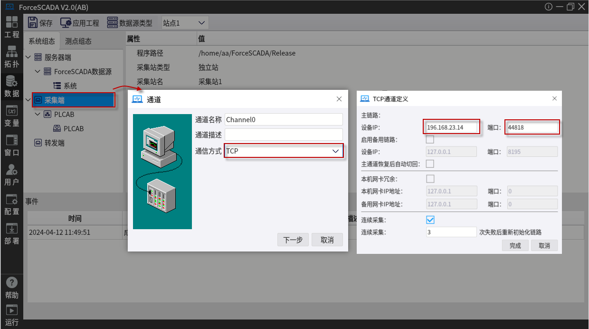
Task: Open the 拓扑 topology sidebar icon
Action: tap(11, 56)
